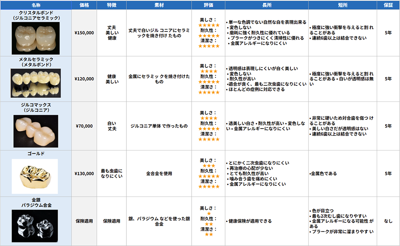This screenshot has height=246, width=400.
Task: Click the 保証 column header
Action: coord(388,5)
